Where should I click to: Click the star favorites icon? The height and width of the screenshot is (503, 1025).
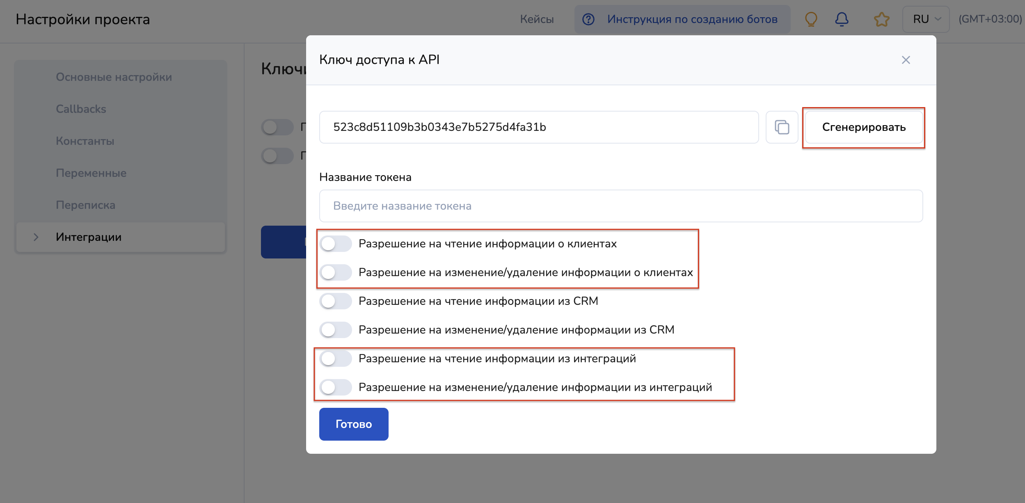(x=881, y=19)
